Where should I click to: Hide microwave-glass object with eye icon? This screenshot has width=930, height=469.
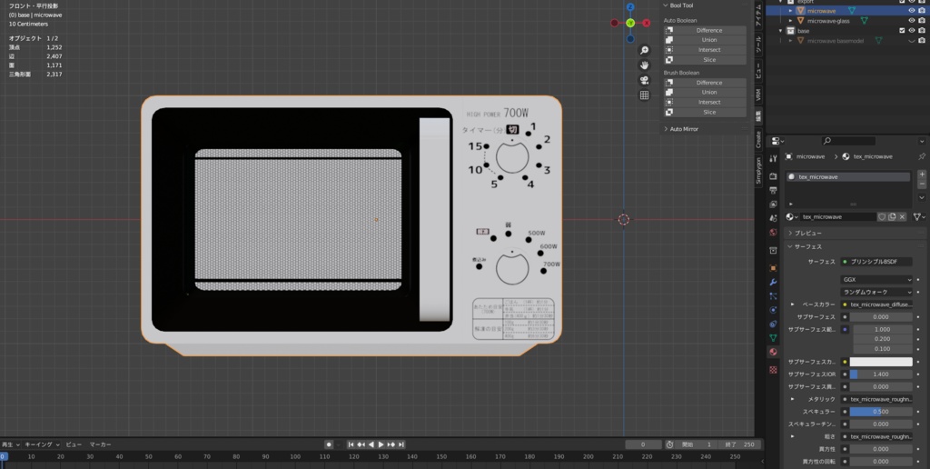coord(912,21)
